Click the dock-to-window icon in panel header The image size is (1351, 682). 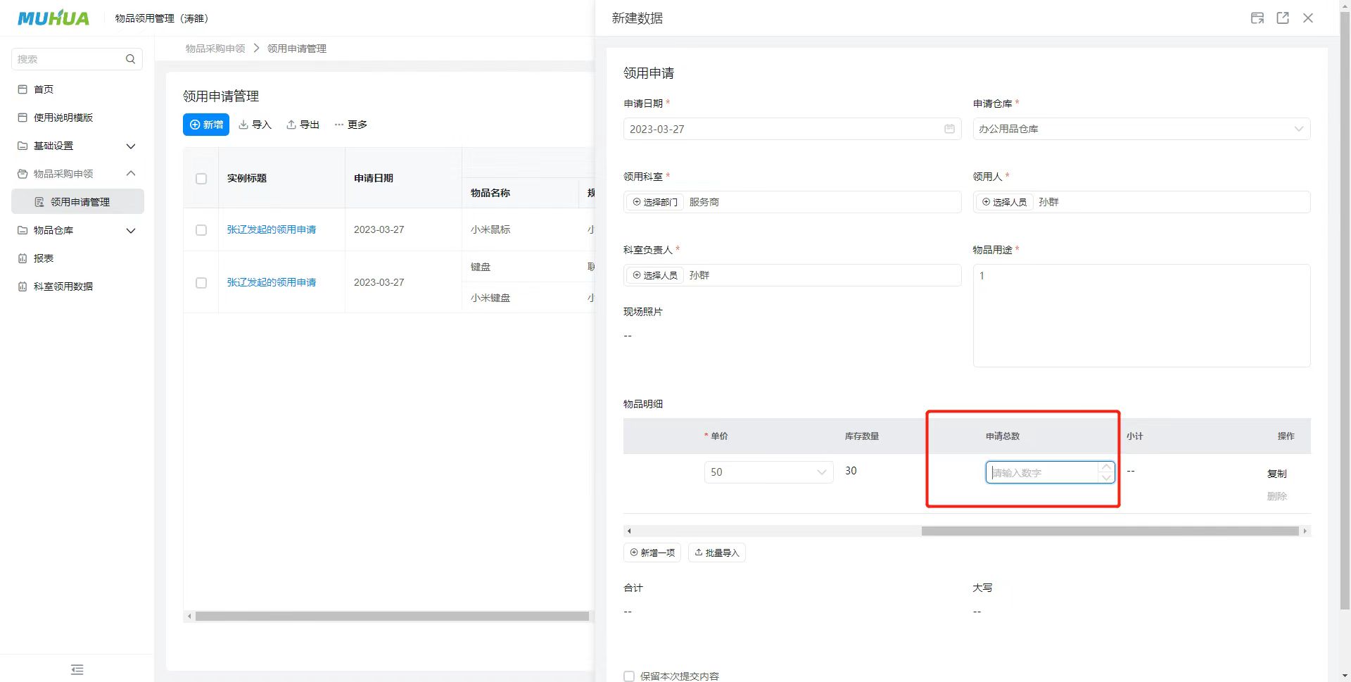coord(1257,18)
